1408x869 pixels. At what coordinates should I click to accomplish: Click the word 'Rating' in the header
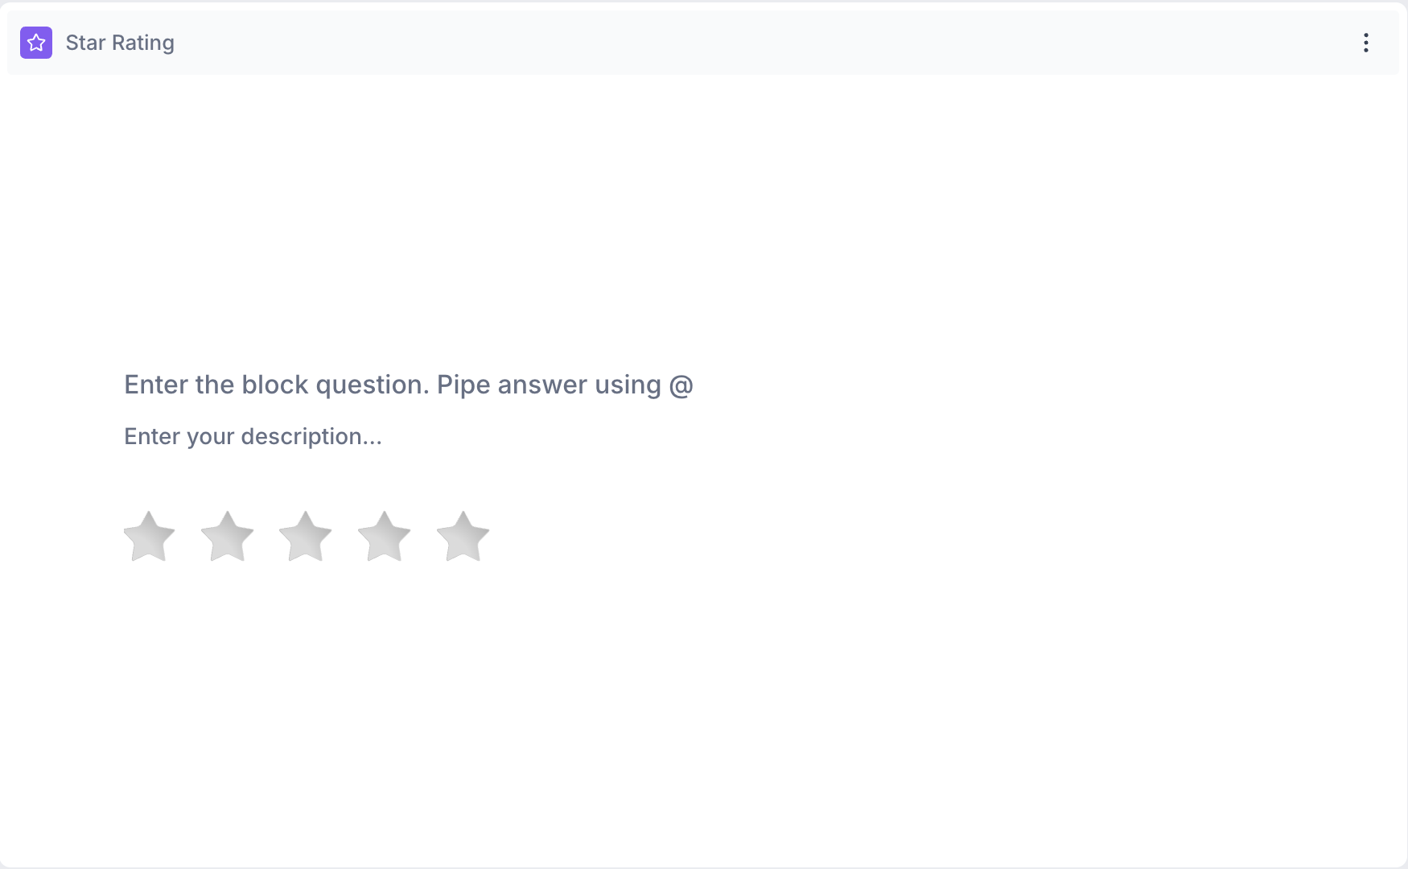point(143,43)
